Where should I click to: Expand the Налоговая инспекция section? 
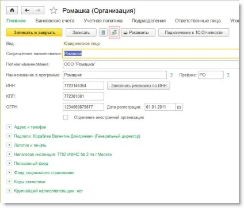pyautogui.click(x=9, y=154)
